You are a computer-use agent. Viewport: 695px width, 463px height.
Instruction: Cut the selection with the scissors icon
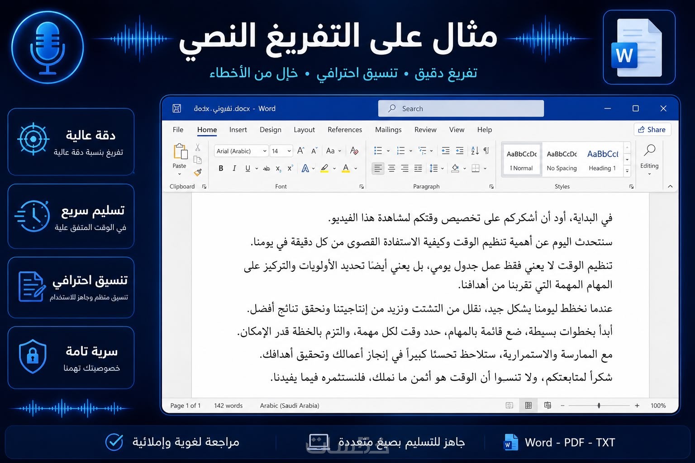[198, 147]
